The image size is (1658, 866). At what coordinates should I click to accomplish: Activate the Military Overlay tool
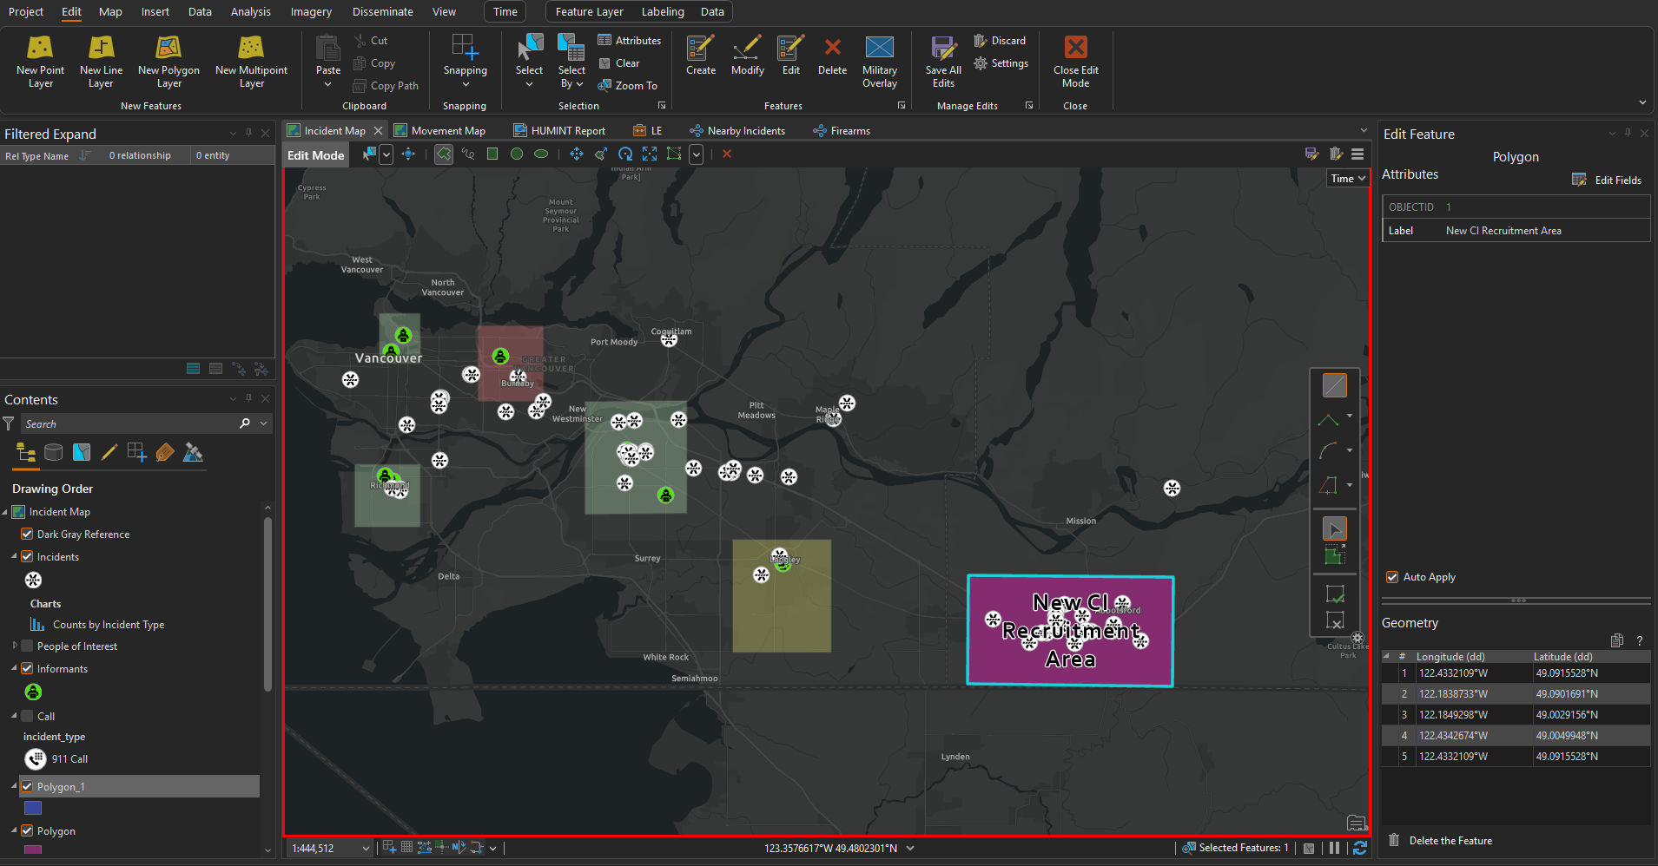pyautogui.click(x=879, y=61)
